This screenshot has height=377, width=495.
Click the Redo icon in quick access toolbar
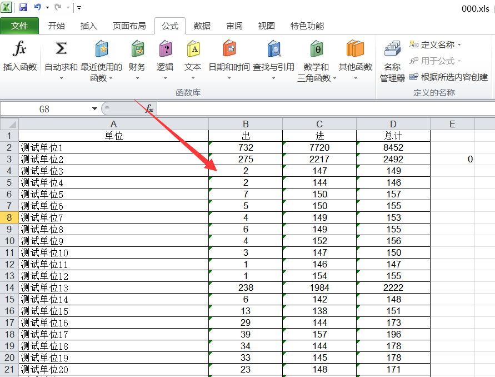[58, 7]
